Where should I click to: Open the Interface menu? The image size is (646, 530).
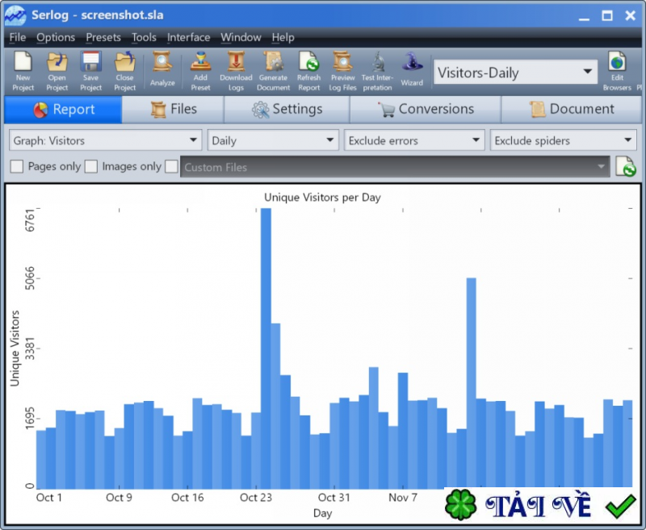tap(189, 37)
